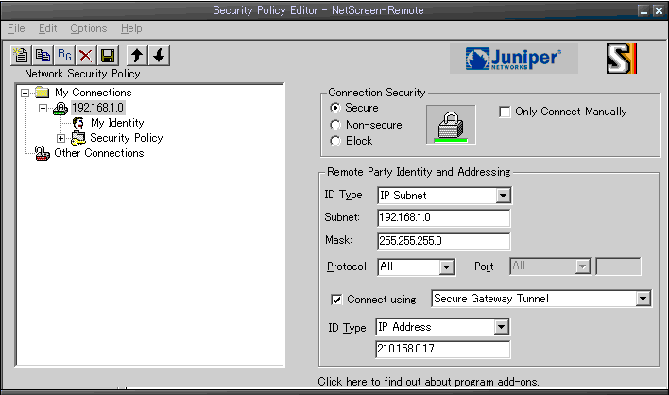Select the My Identity tree label
Image resolution: width=669 pixels, height=395 pixels.
(117, 123)
